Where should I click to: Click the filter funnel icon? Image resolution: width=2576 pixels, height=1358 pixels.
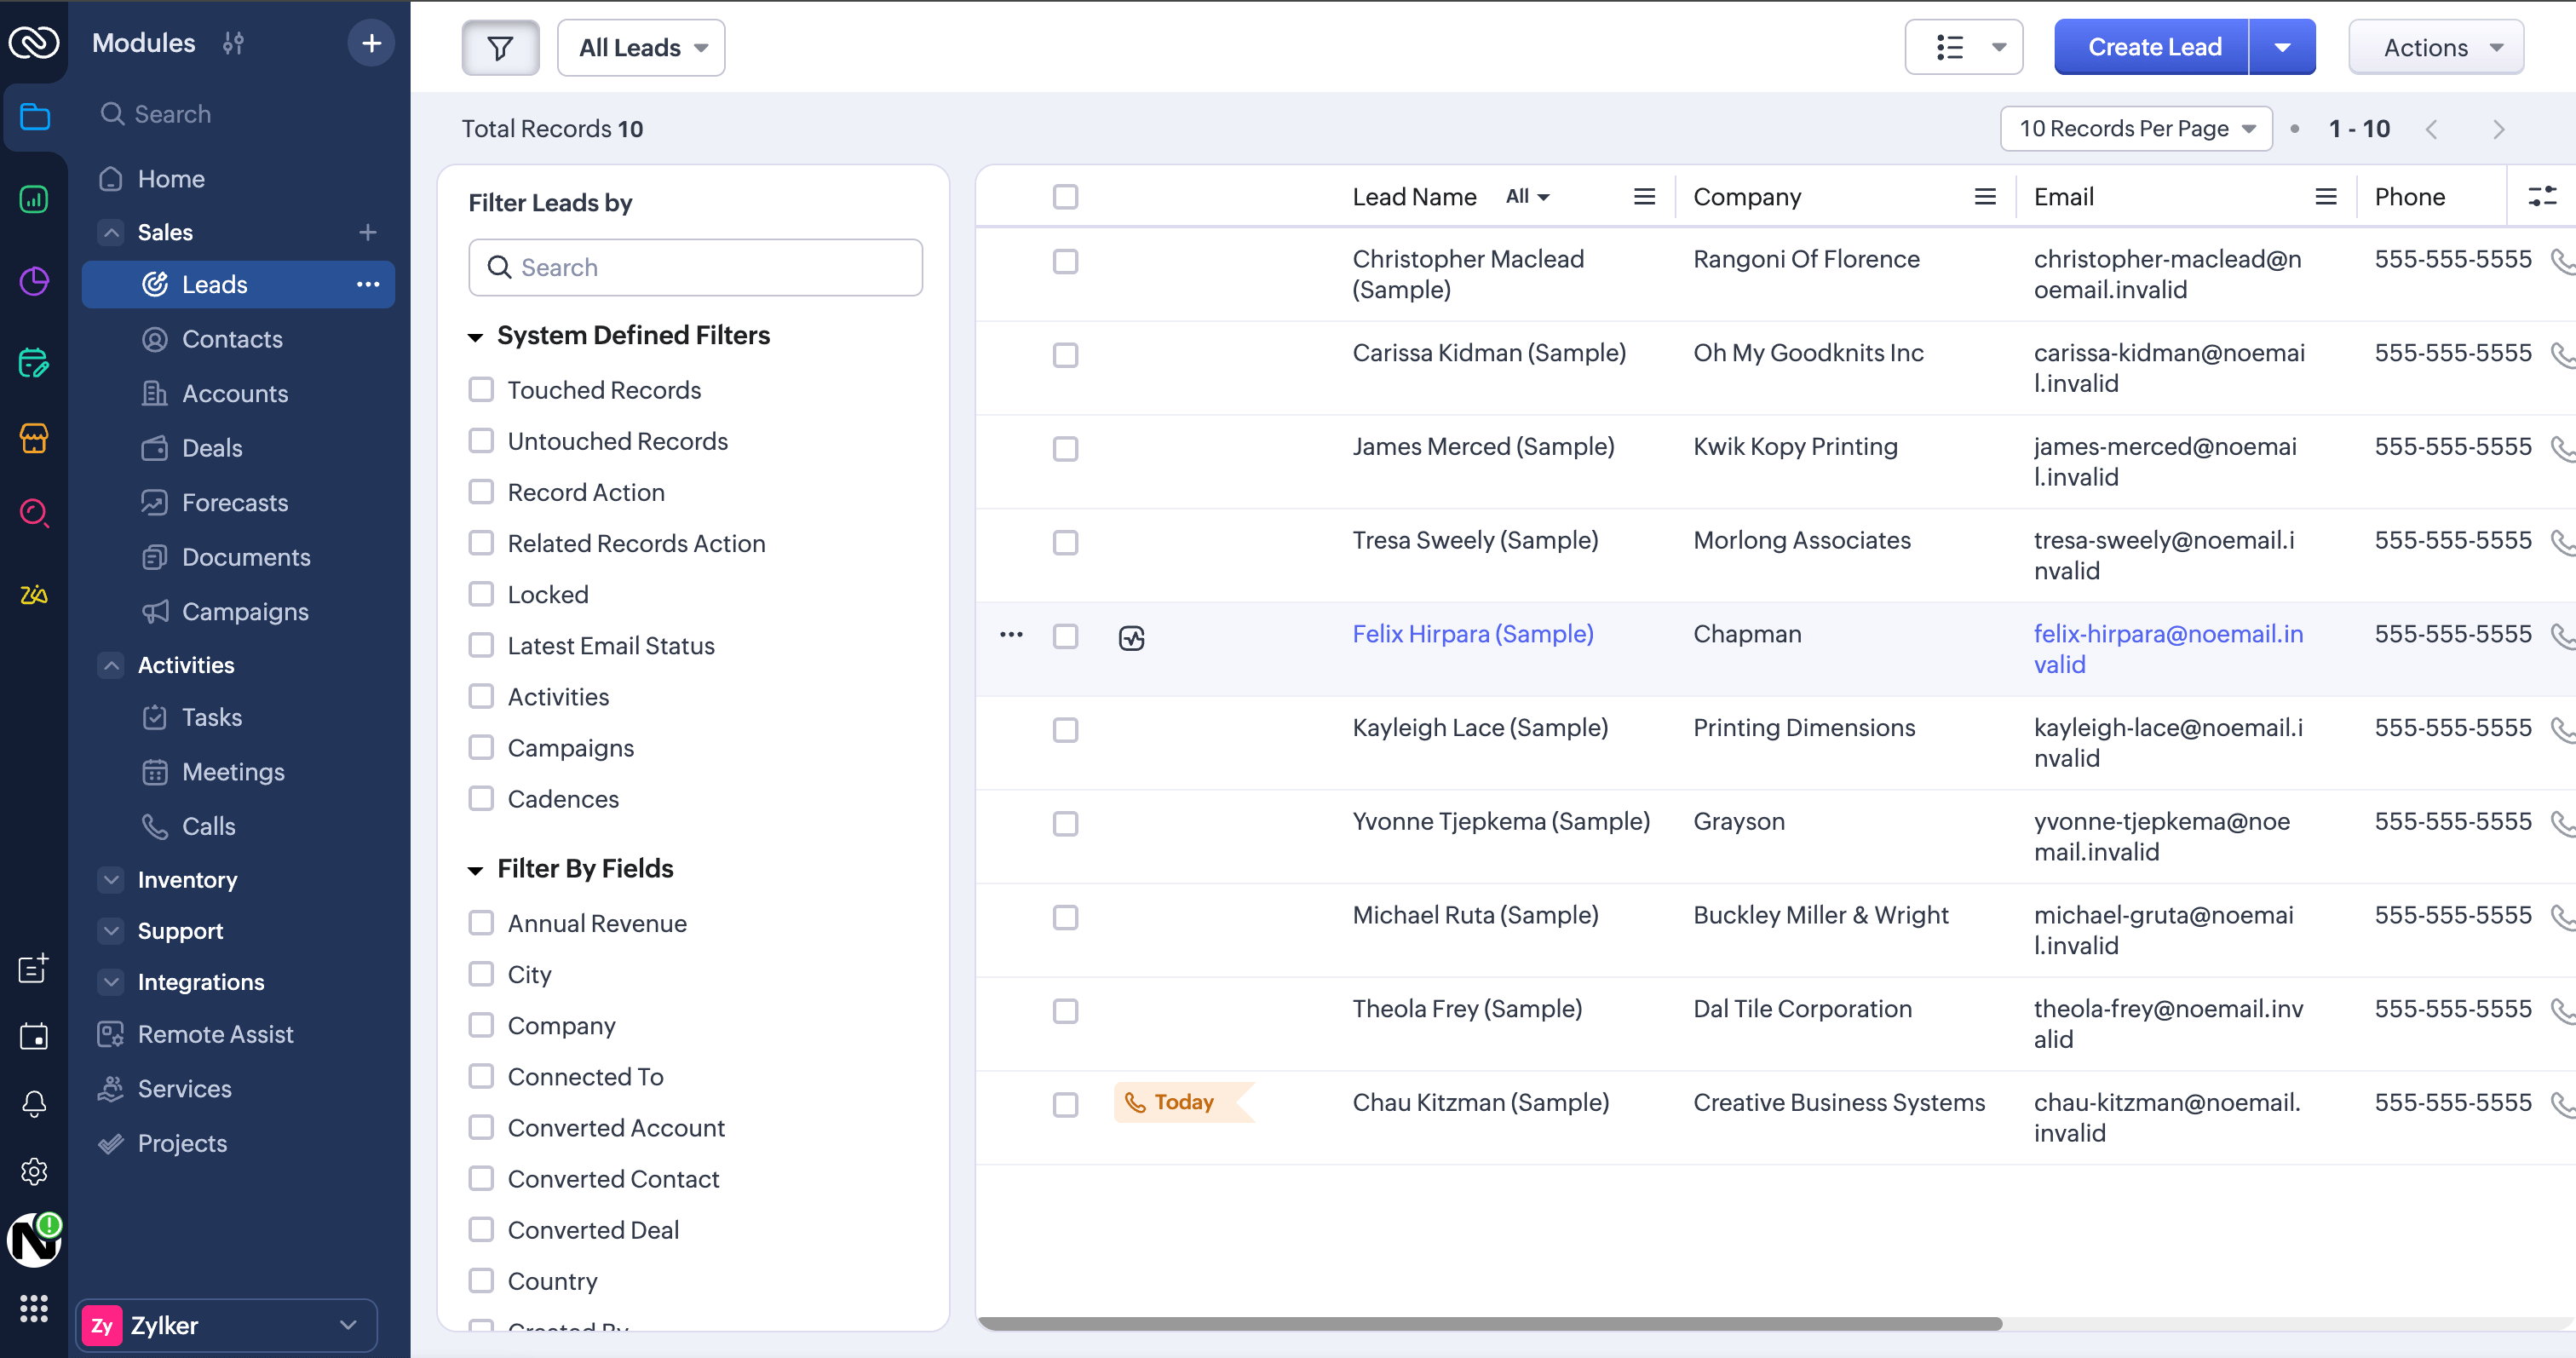click(500, 47)
